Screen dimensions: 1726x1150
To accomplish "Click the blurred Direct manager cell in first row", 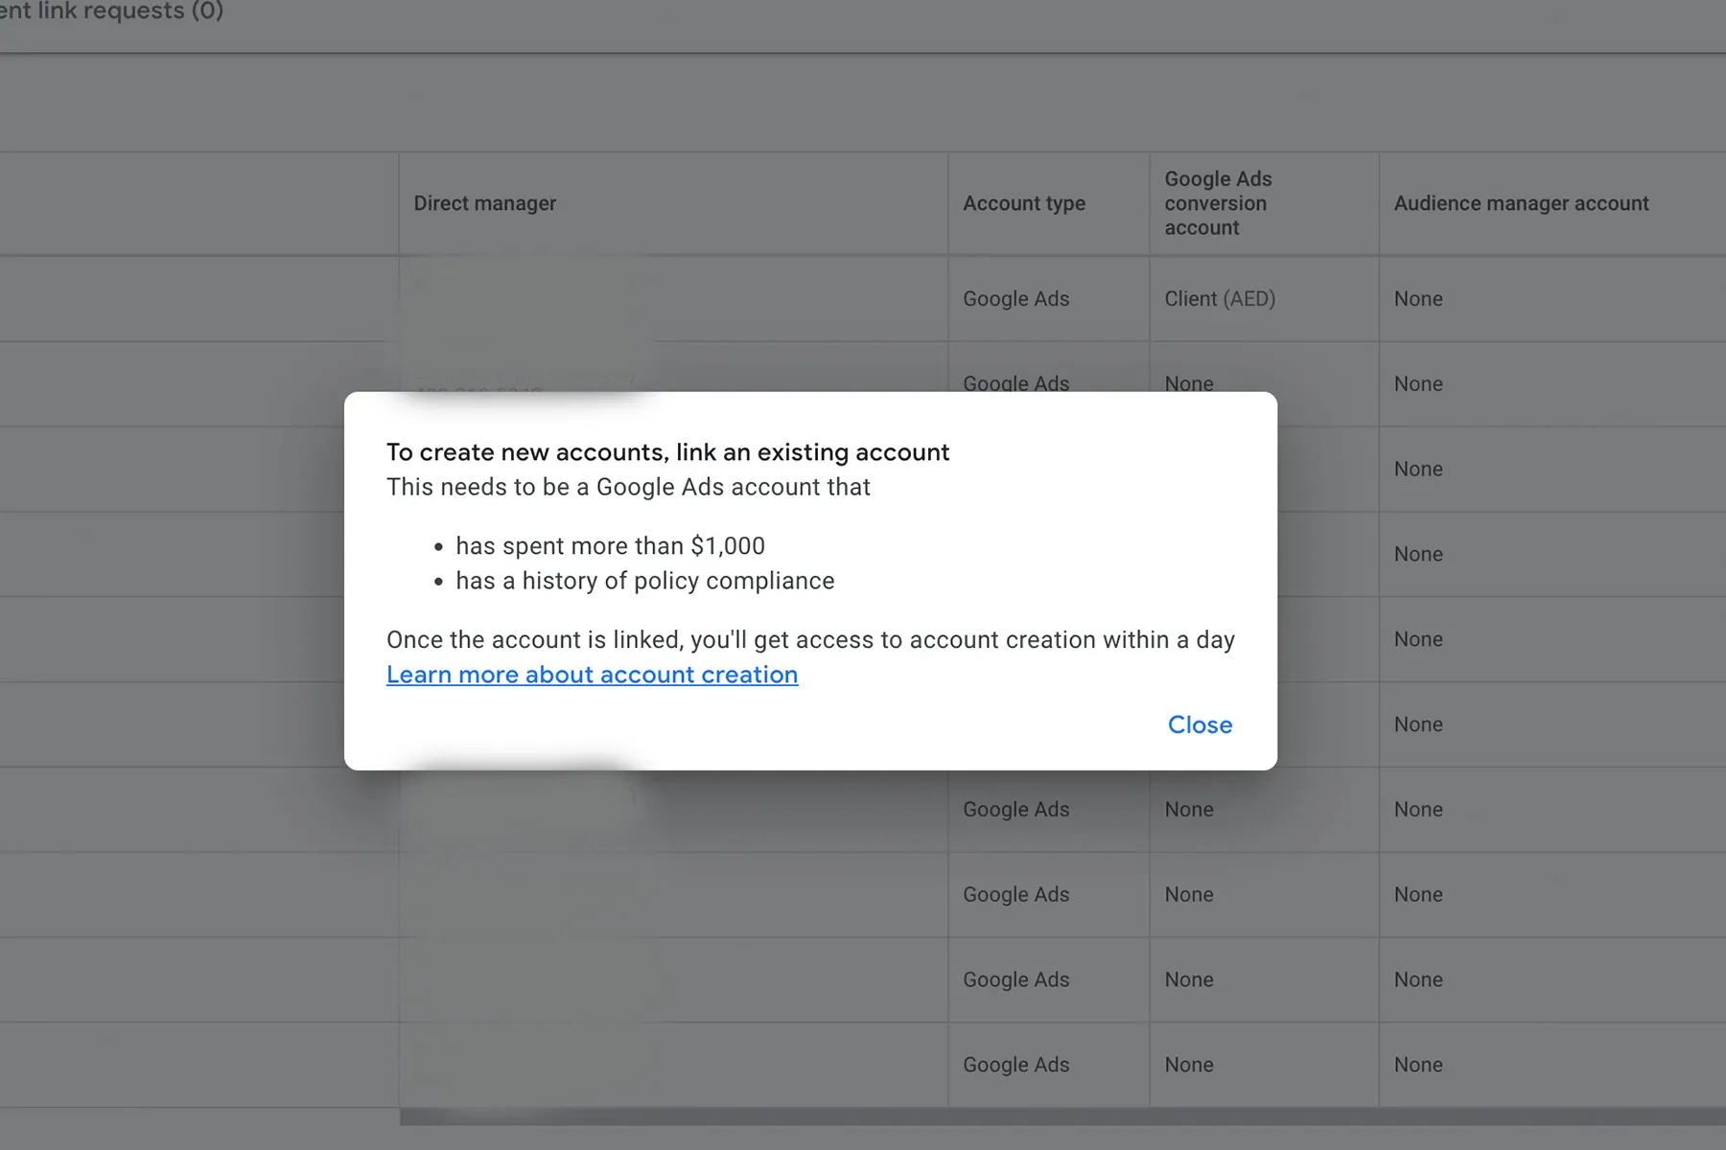I will coord(527,299).
